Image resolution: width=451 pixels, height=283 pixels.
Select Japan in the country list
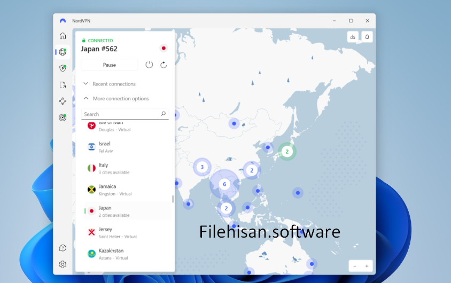pyautogui.click(x=128, y=211)
